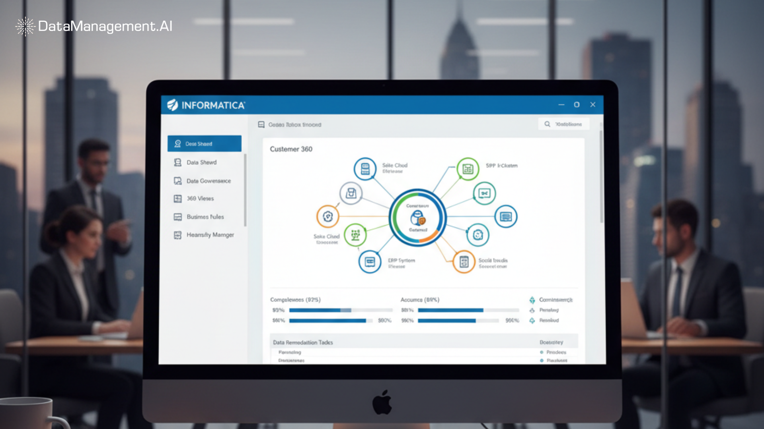Select Business Rules in the navigation menu
764x429 pixels.
pyautogui.click(x=205, y=216)
